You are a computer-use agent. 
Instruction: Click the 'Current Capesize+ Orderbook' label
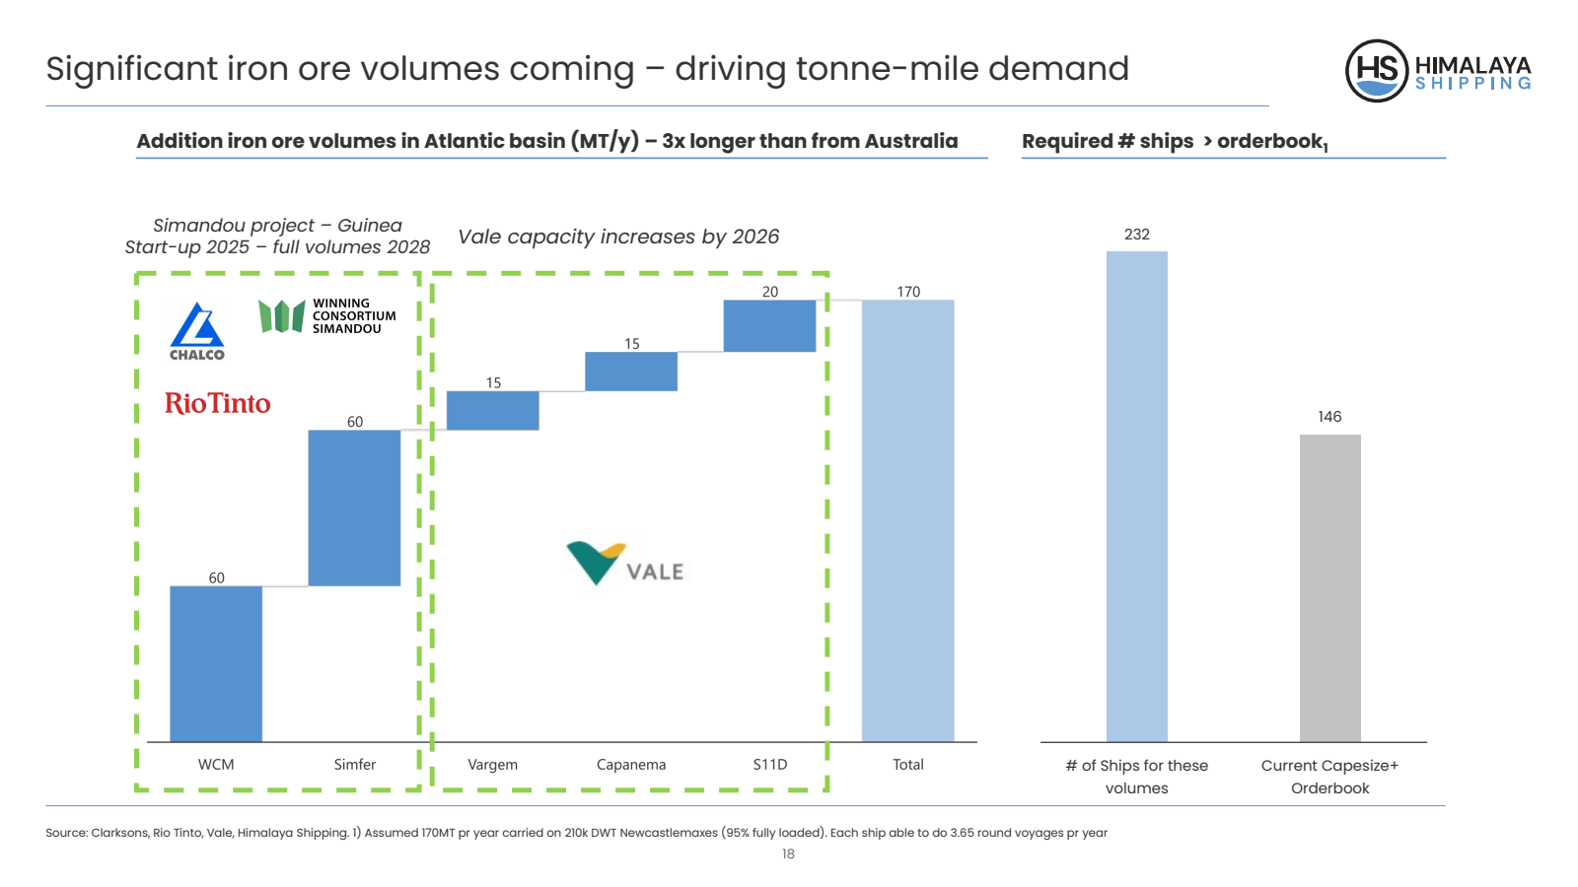coord(1330,777)
